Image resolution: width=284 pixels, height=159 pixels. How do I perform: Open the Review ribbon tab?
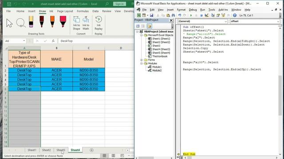(x=106, y=11)
